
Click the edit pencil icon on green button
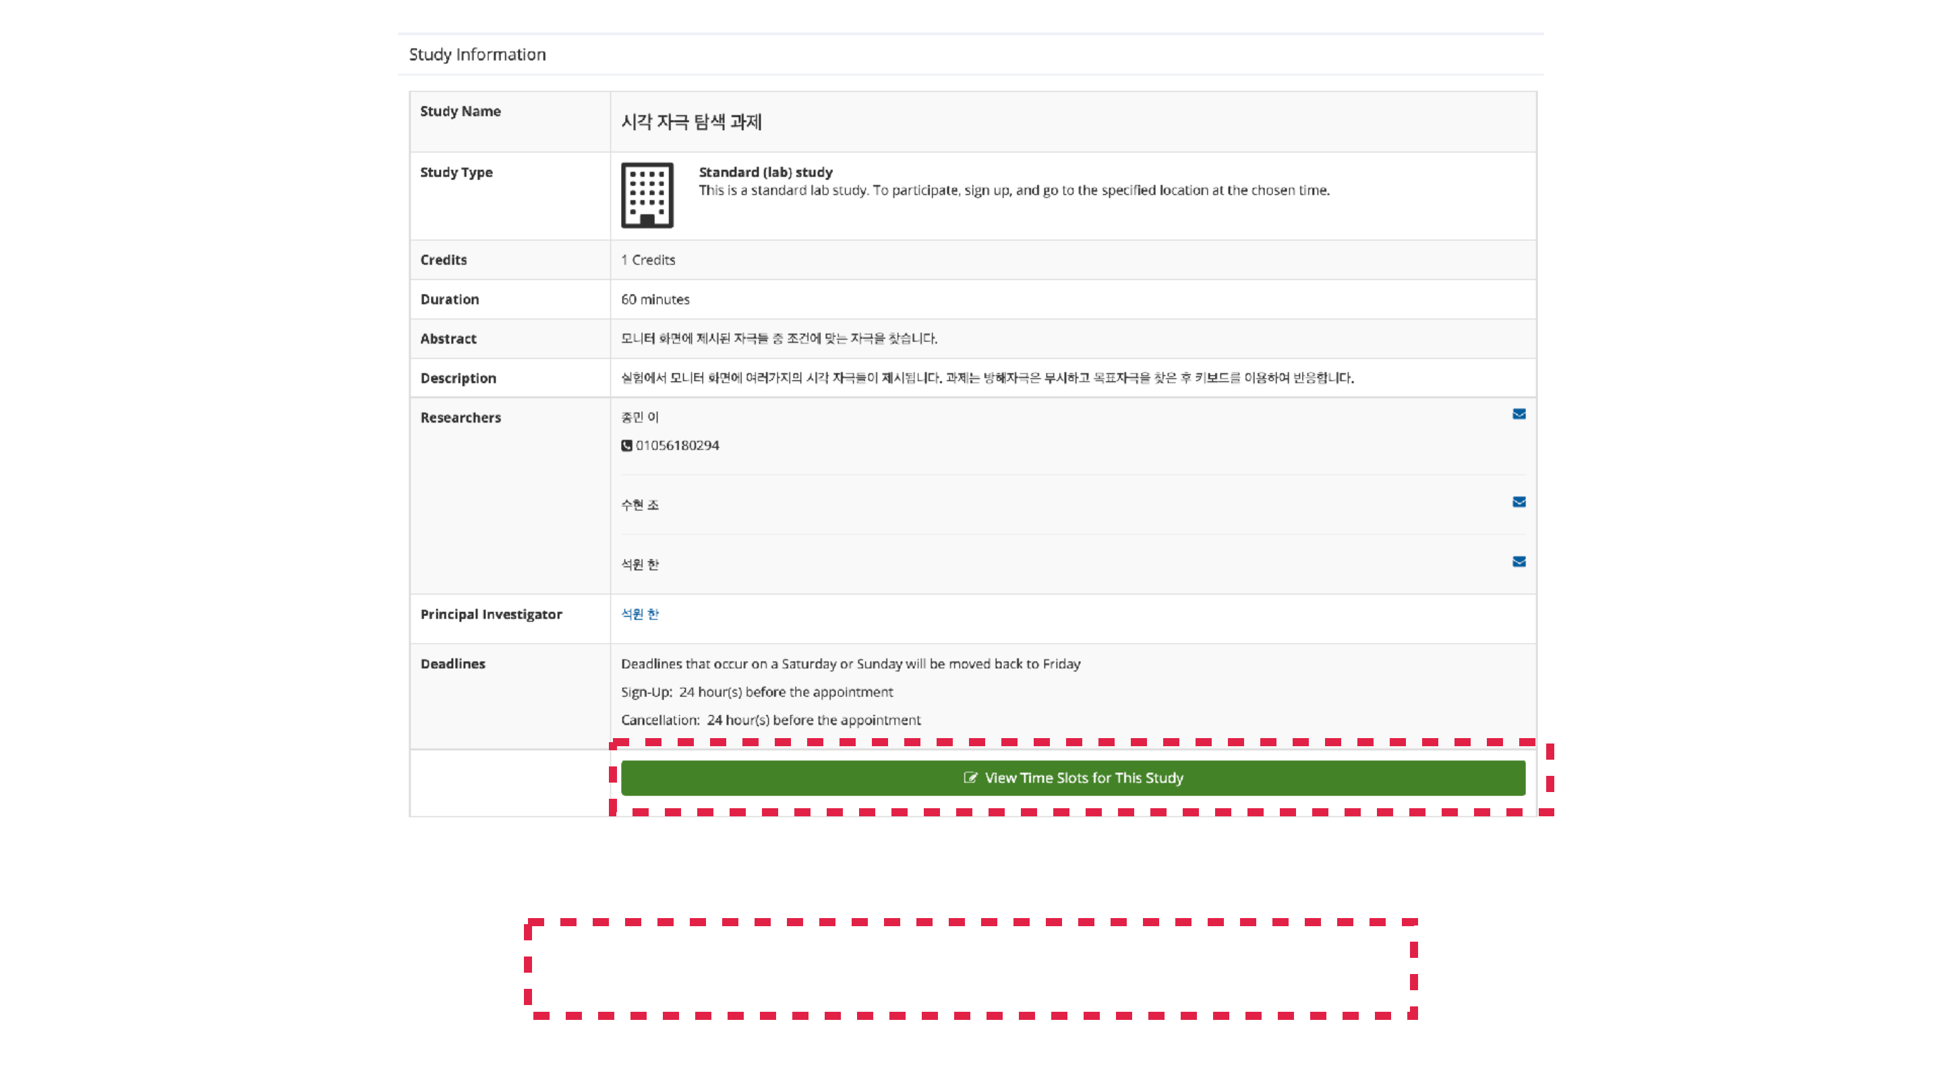[x=970, y=778]
